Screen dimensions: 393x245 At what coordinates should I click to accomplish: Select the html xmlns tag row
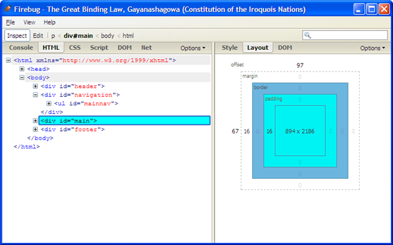tap(111, 60)
